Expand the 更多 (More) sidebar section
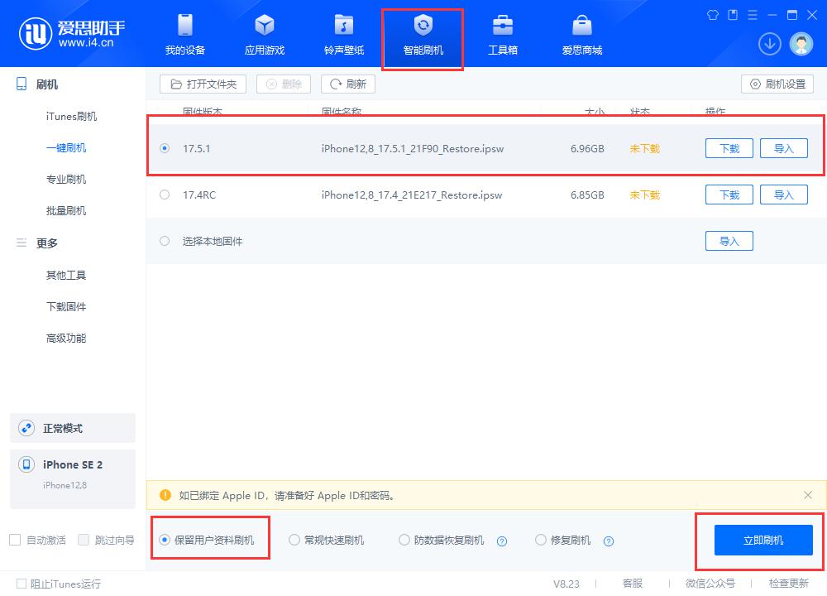Screen dimensions: 827x596 coord(46,243)
